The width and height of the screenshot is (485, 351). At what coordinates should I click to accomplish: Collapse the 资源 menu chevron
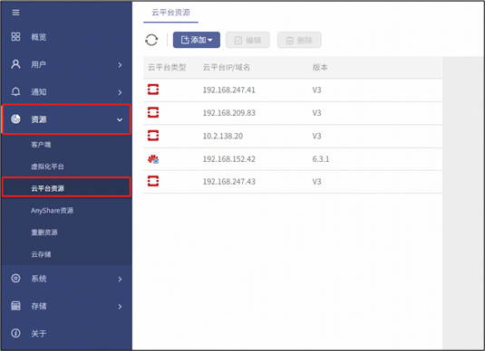[120, 119]
